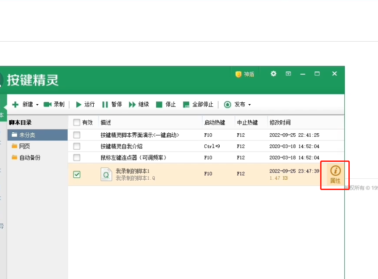Select script 按键精灵自我介绍
378x279 pixels.
point(122,146)
